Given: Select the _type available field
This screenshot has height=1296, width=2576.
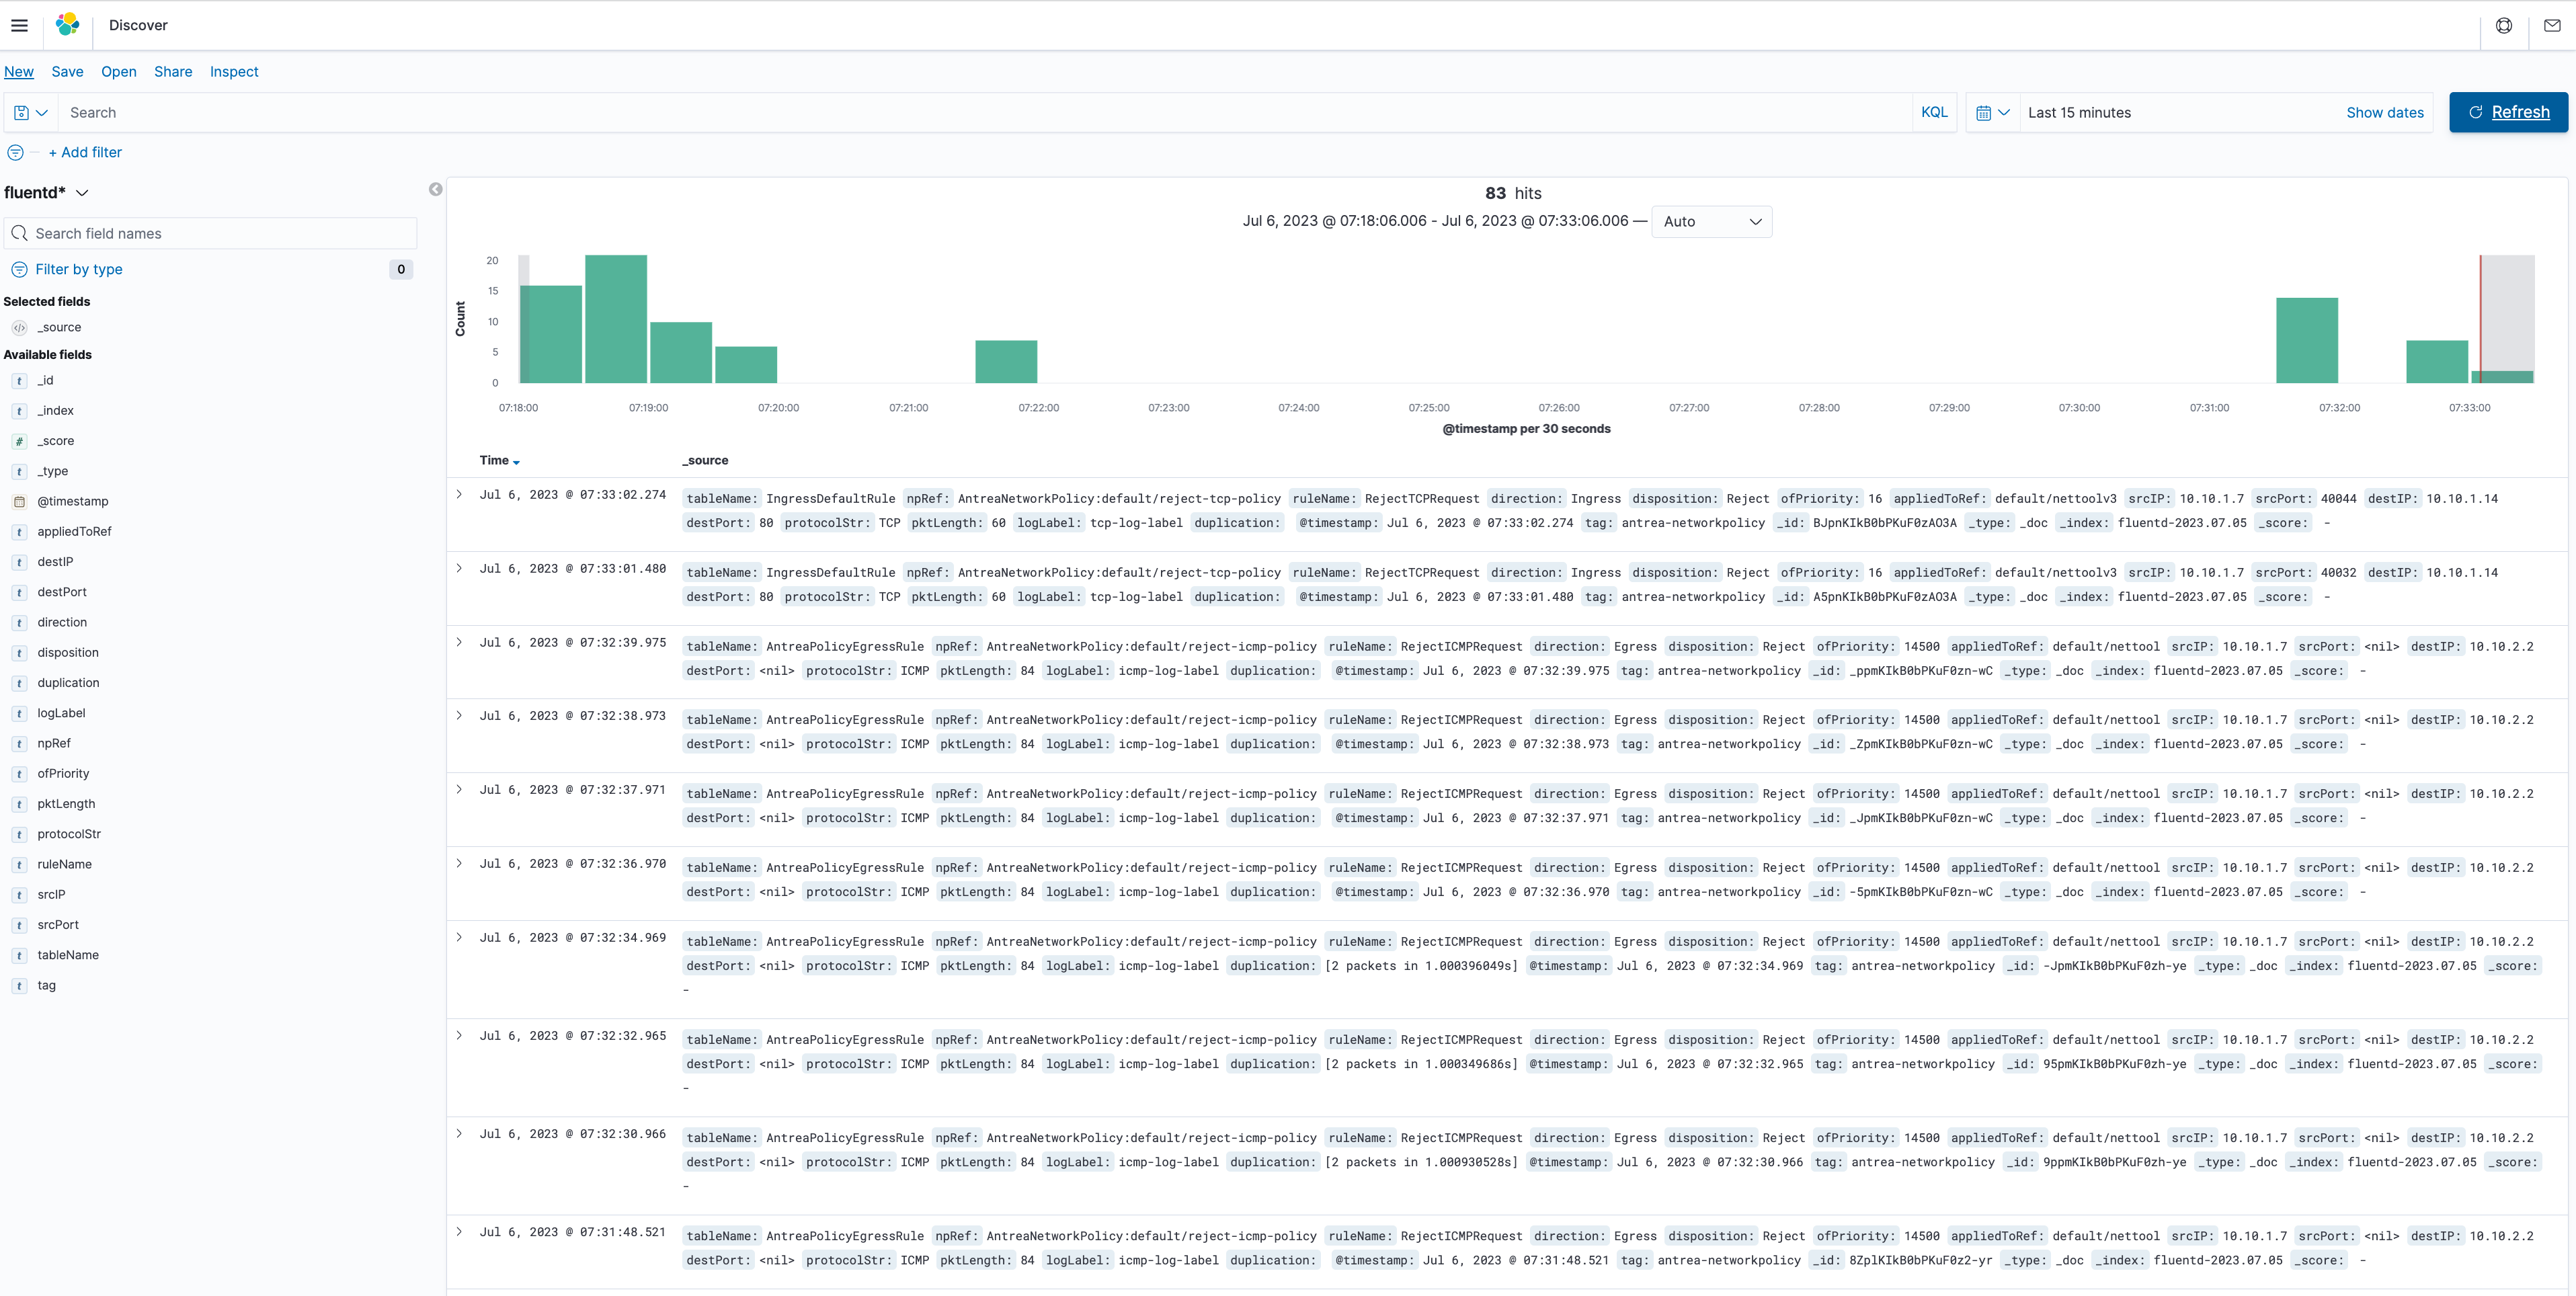Looking at the screenshot, I should 52,472.
